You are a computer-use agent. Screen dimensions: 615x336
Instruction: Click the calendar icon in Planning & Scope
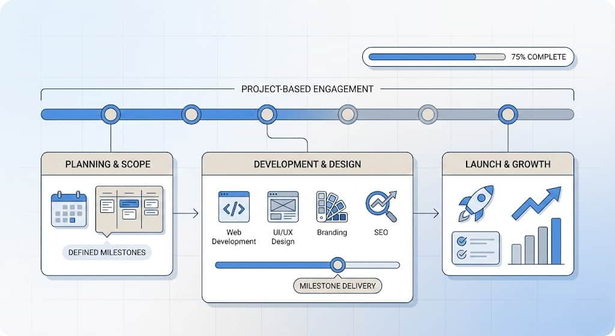(69, 209)
